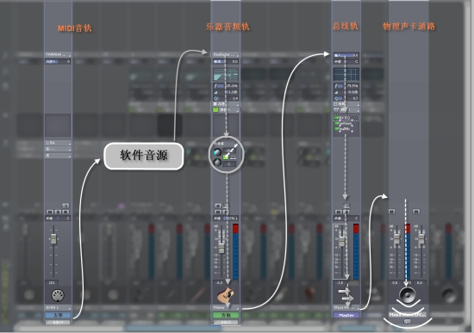This screenshot has height=333, width=474.
Task: Click the arrows icon on the bus strip
Action: pyautogui.click(x=346, y=295)
